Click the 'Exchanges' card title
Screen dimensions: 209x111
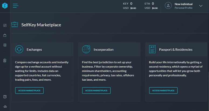(x=34, y=49)
